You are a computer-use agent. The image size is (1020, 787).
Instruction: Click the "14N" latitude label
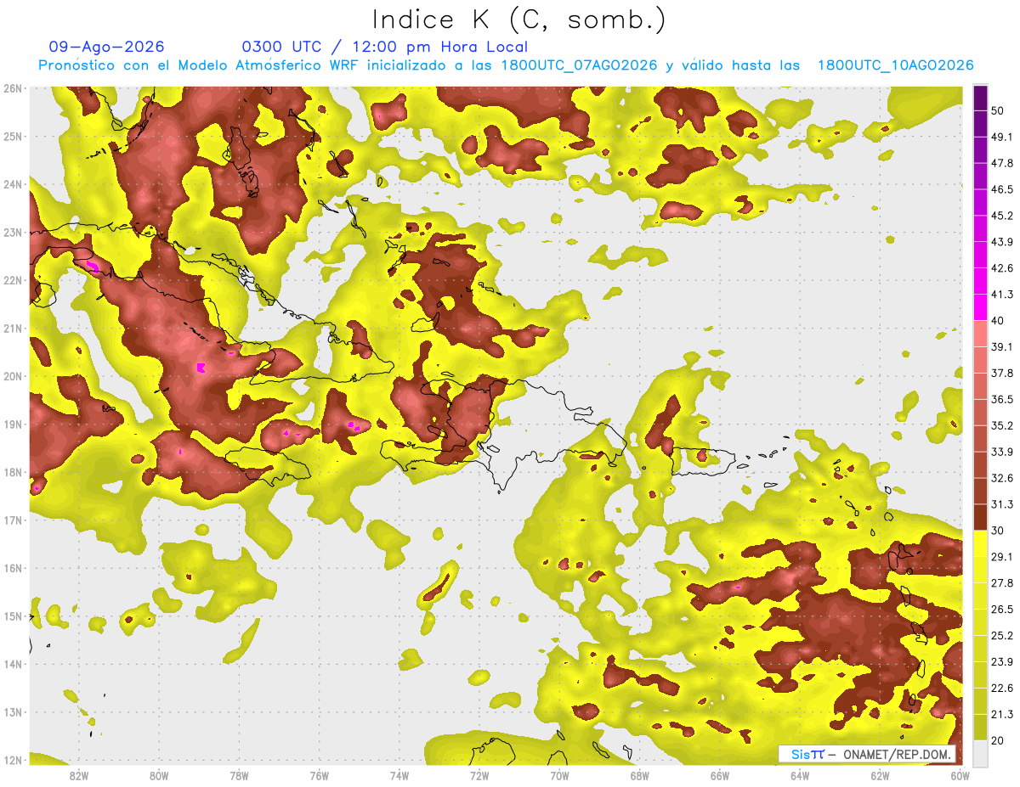point(13,665)
